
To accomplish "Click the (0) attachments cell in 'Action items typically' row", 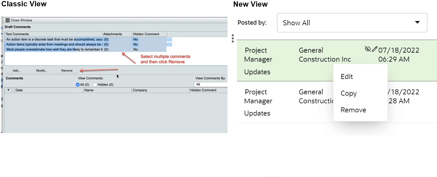I will point(106,44).
